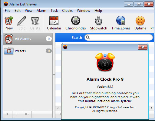Minimize the Alarm List Viewer window
The width and height of the screenshot is (155, 121).
pyautogui.click(x=129, y=4)
